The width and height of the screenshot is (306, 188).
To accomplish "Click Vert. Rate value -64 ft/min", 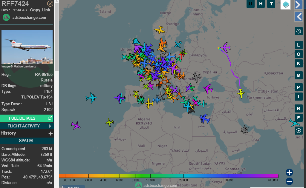I will 44,166.
